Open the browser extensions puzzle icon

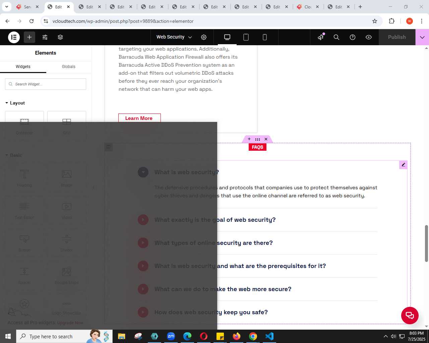pyautogui.click(x=391, y=21)
